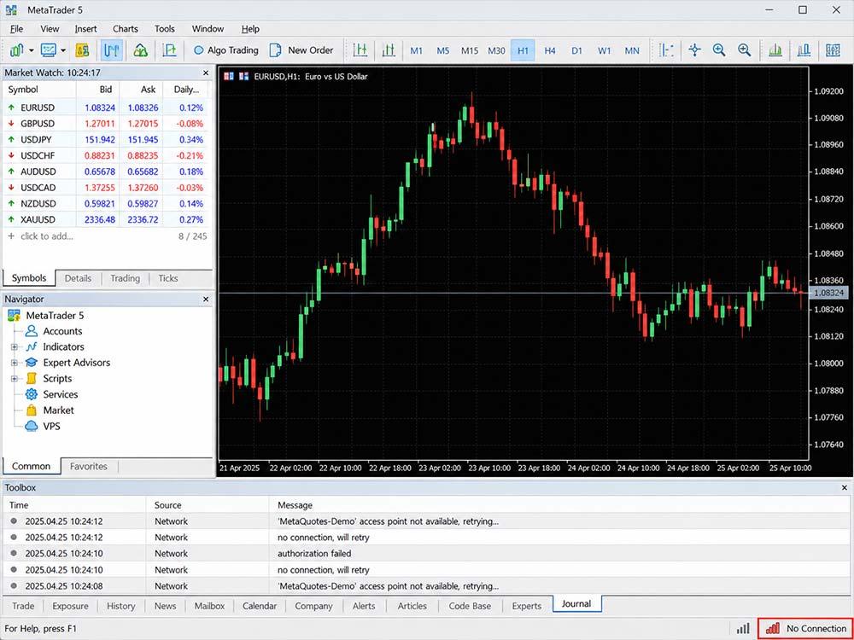854x640 pixels.
Task: Click the chart-with-arrow toolbar icon left of Algo Trading
Action: pos(169,50)
